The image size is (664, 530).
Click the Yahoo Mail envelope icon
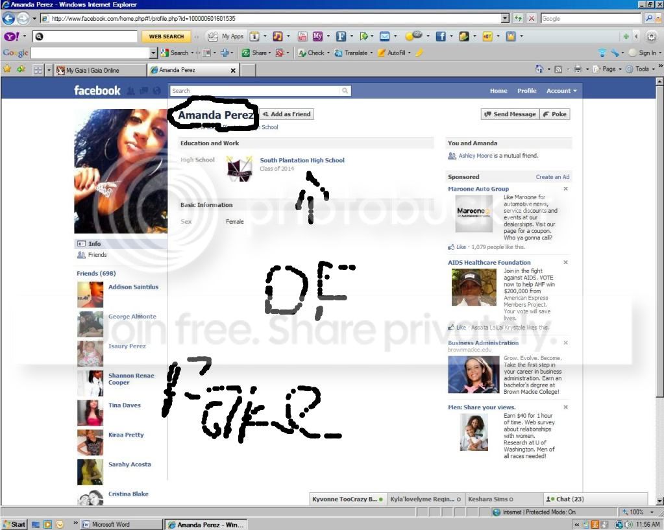tap(384, 36)
